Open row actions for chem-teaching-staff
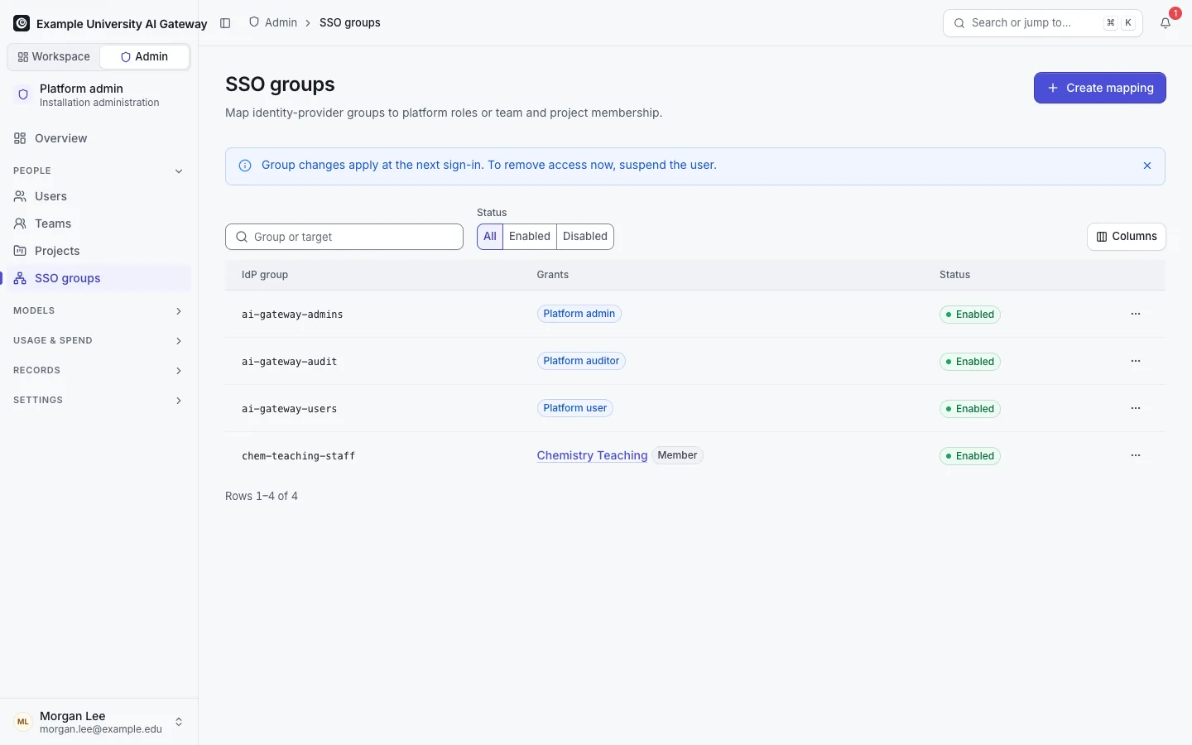The width and height of the screenshot is (1192, 745). (x=1136, y=455)
